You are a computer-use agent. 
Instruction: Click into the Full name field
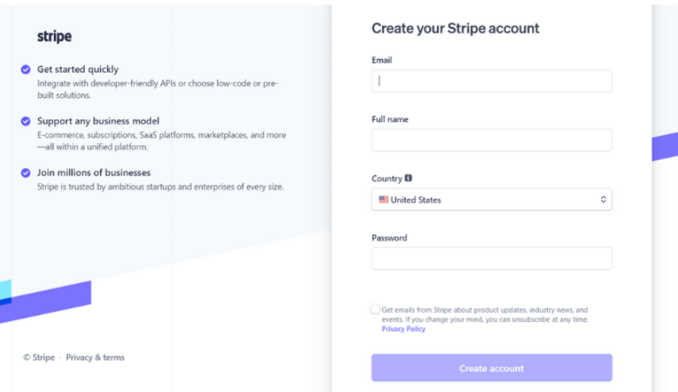491,140
